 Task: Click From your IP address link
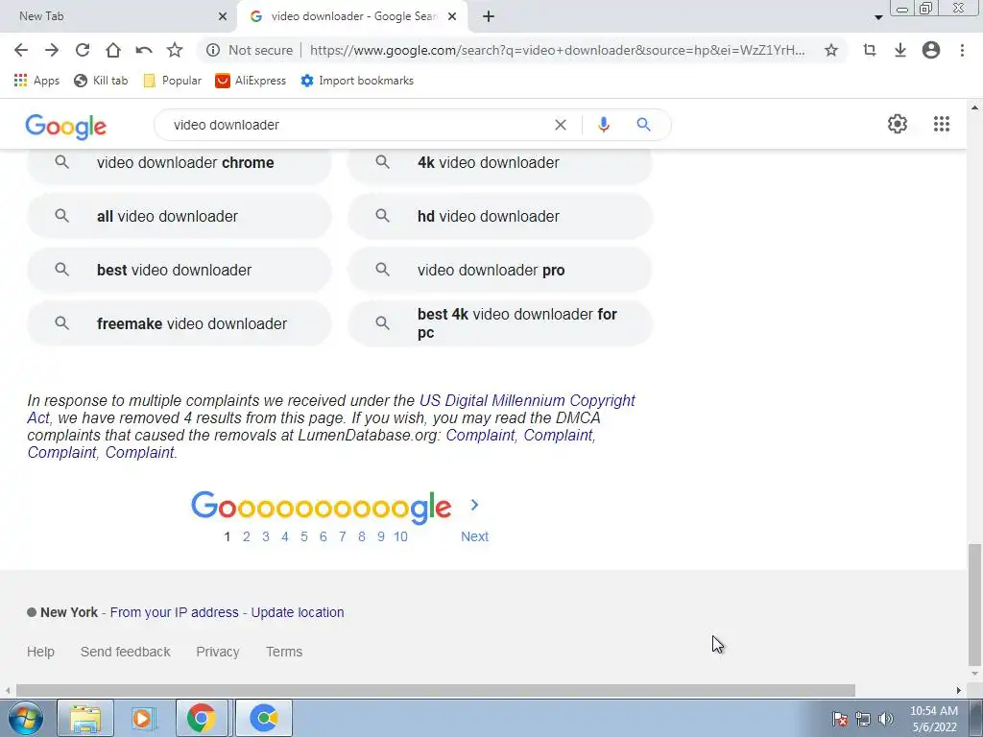pos(175,612)
